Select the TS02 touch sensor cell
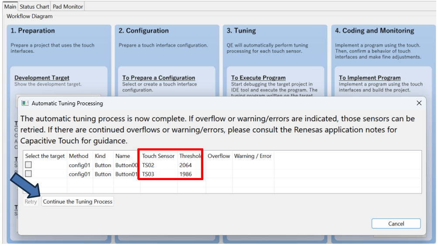438x246 pixels. [x=148, y=165]
